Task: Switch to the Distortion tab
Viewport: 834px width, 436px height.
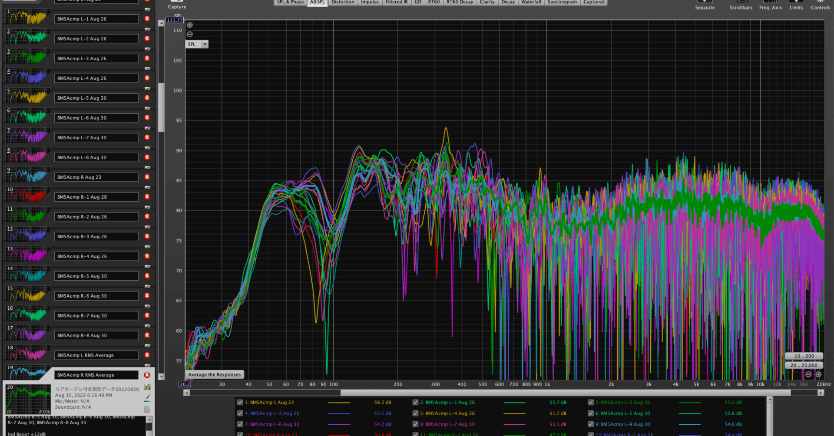Action: (342, 2)
